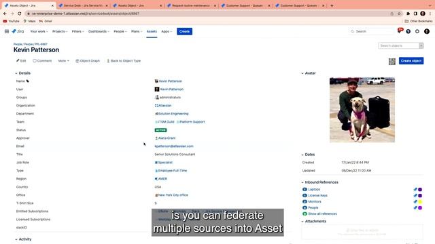Edit this object
The width and height of the screenshot is (435, 244).
pos(21,61)
